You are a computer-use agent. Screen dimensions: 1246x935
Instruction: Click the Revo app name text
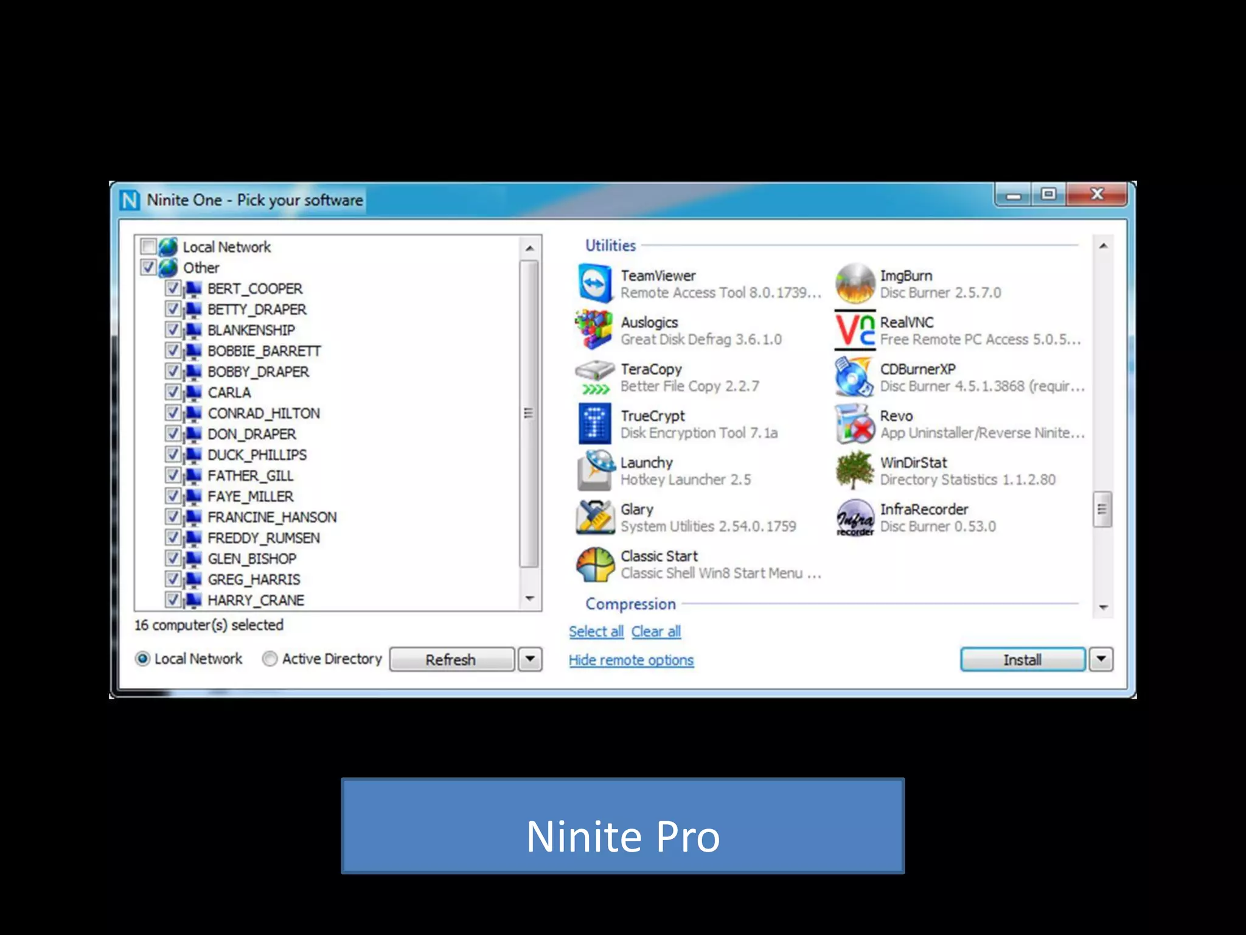point(896,416)
